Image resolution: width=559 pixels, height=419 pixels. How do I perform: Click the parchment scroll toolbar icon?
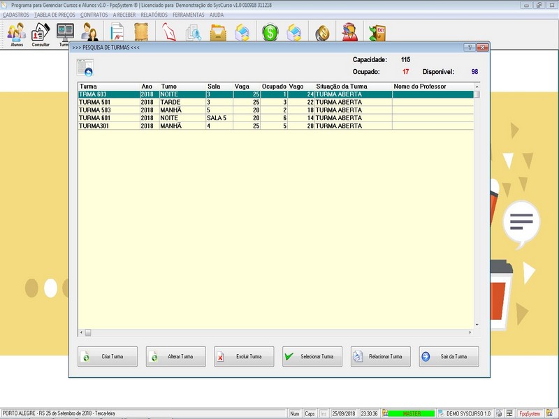(x=141, y=32)
